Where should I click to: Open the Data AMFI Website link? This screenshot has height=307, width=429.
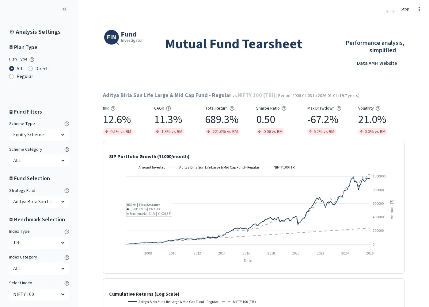tap(377, 63)
